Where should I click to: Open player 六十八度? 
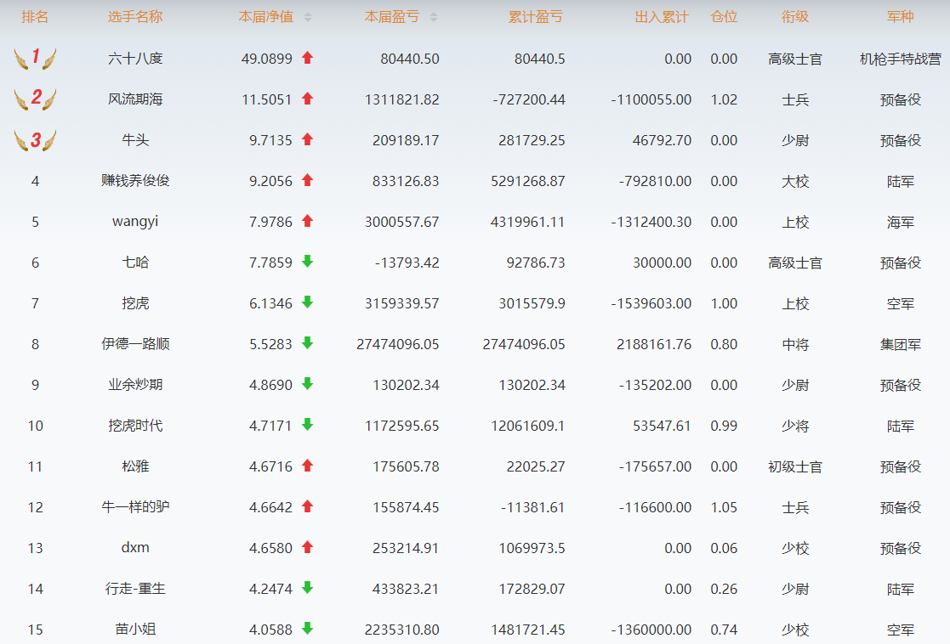click(135, 59)
